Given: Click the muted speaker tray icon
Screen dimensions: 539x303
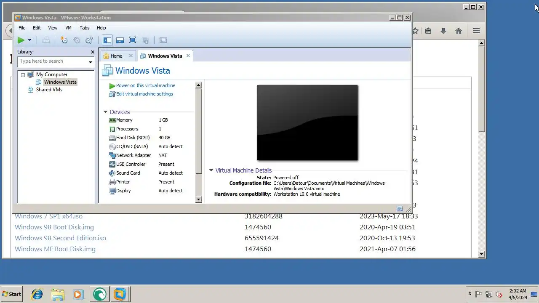Looking at the screenshot, I should 499,294.
